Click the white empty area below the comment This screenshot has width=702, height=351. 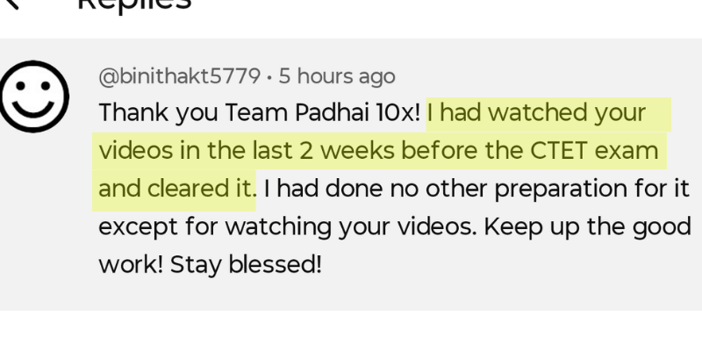coord(351,332)
